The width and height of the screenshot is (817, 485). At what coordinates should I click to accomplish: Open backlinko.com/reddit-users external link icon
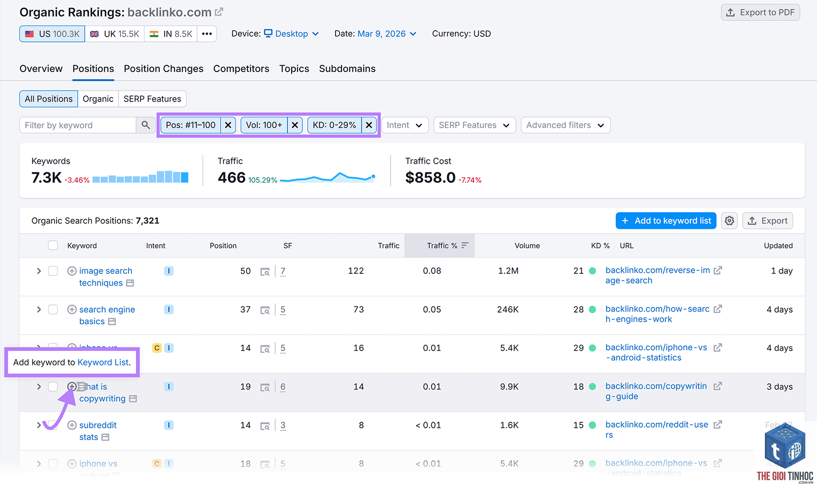(x=717, y=424)
